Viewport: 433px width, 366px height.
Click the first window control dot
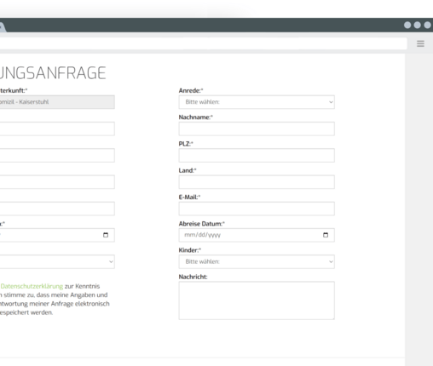[x=407, y=26]
